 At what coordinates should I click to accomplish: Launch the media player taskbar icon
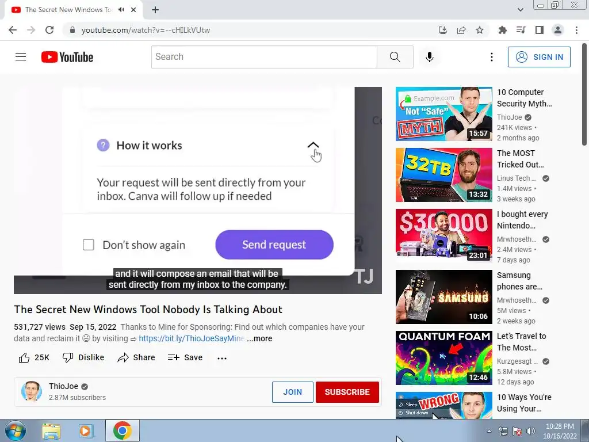click(86, 430)
